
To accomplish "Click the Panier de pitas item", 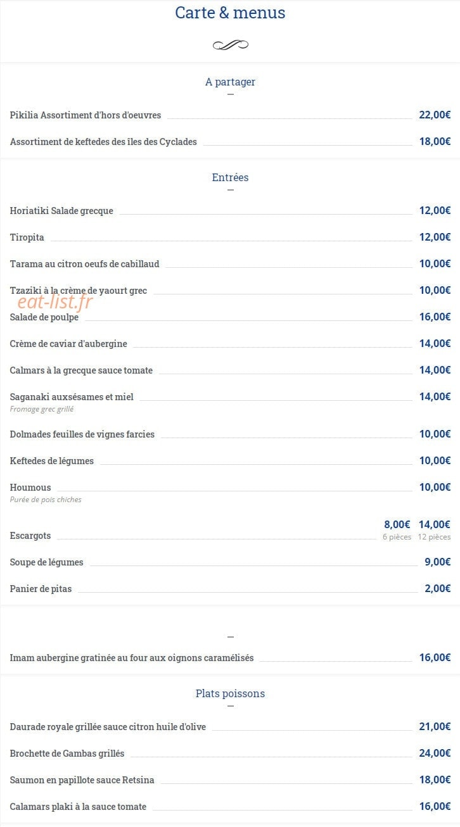I will (x=41, y=589).
